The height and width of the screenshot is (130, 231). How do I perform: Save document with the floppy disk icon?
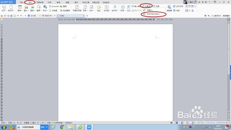pyautogui.click(x=5, y=16)
